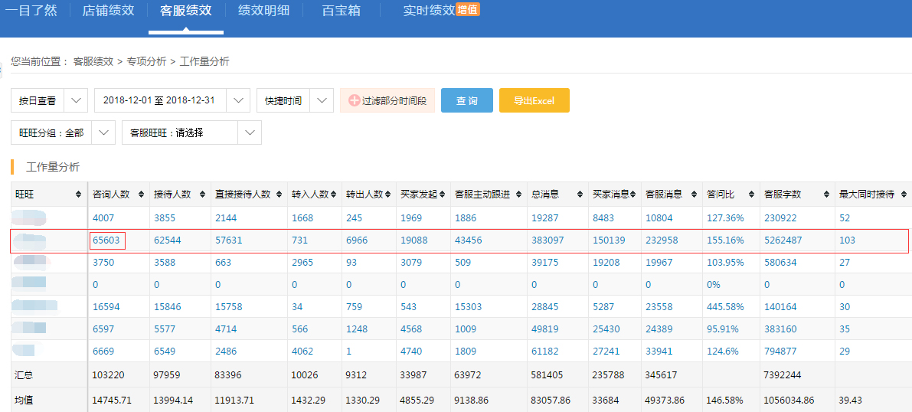Click the 咨询人数 value 65603
912x412 pixels.
click(x=105, y=240)
